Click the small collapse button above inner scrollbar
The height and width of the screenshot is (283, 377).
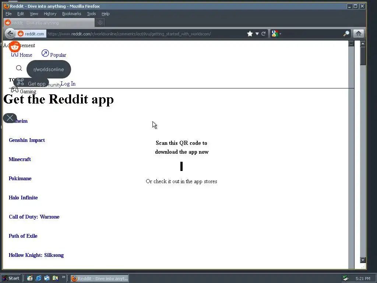pos(351,43)
